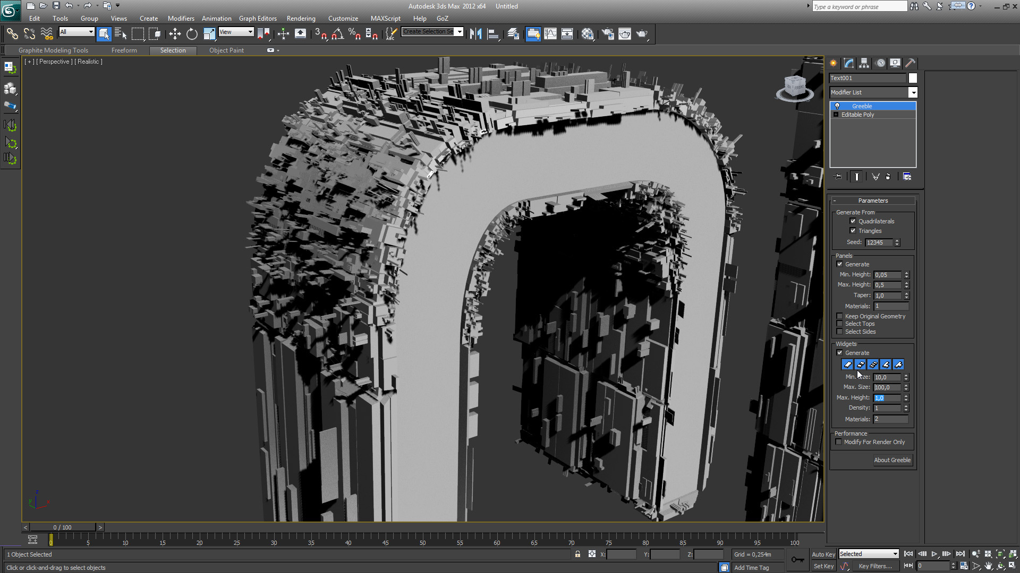This screenshot has width=1020, height=573.
Task: Open the Rendering menu
Action: click(x=301, y=18)
